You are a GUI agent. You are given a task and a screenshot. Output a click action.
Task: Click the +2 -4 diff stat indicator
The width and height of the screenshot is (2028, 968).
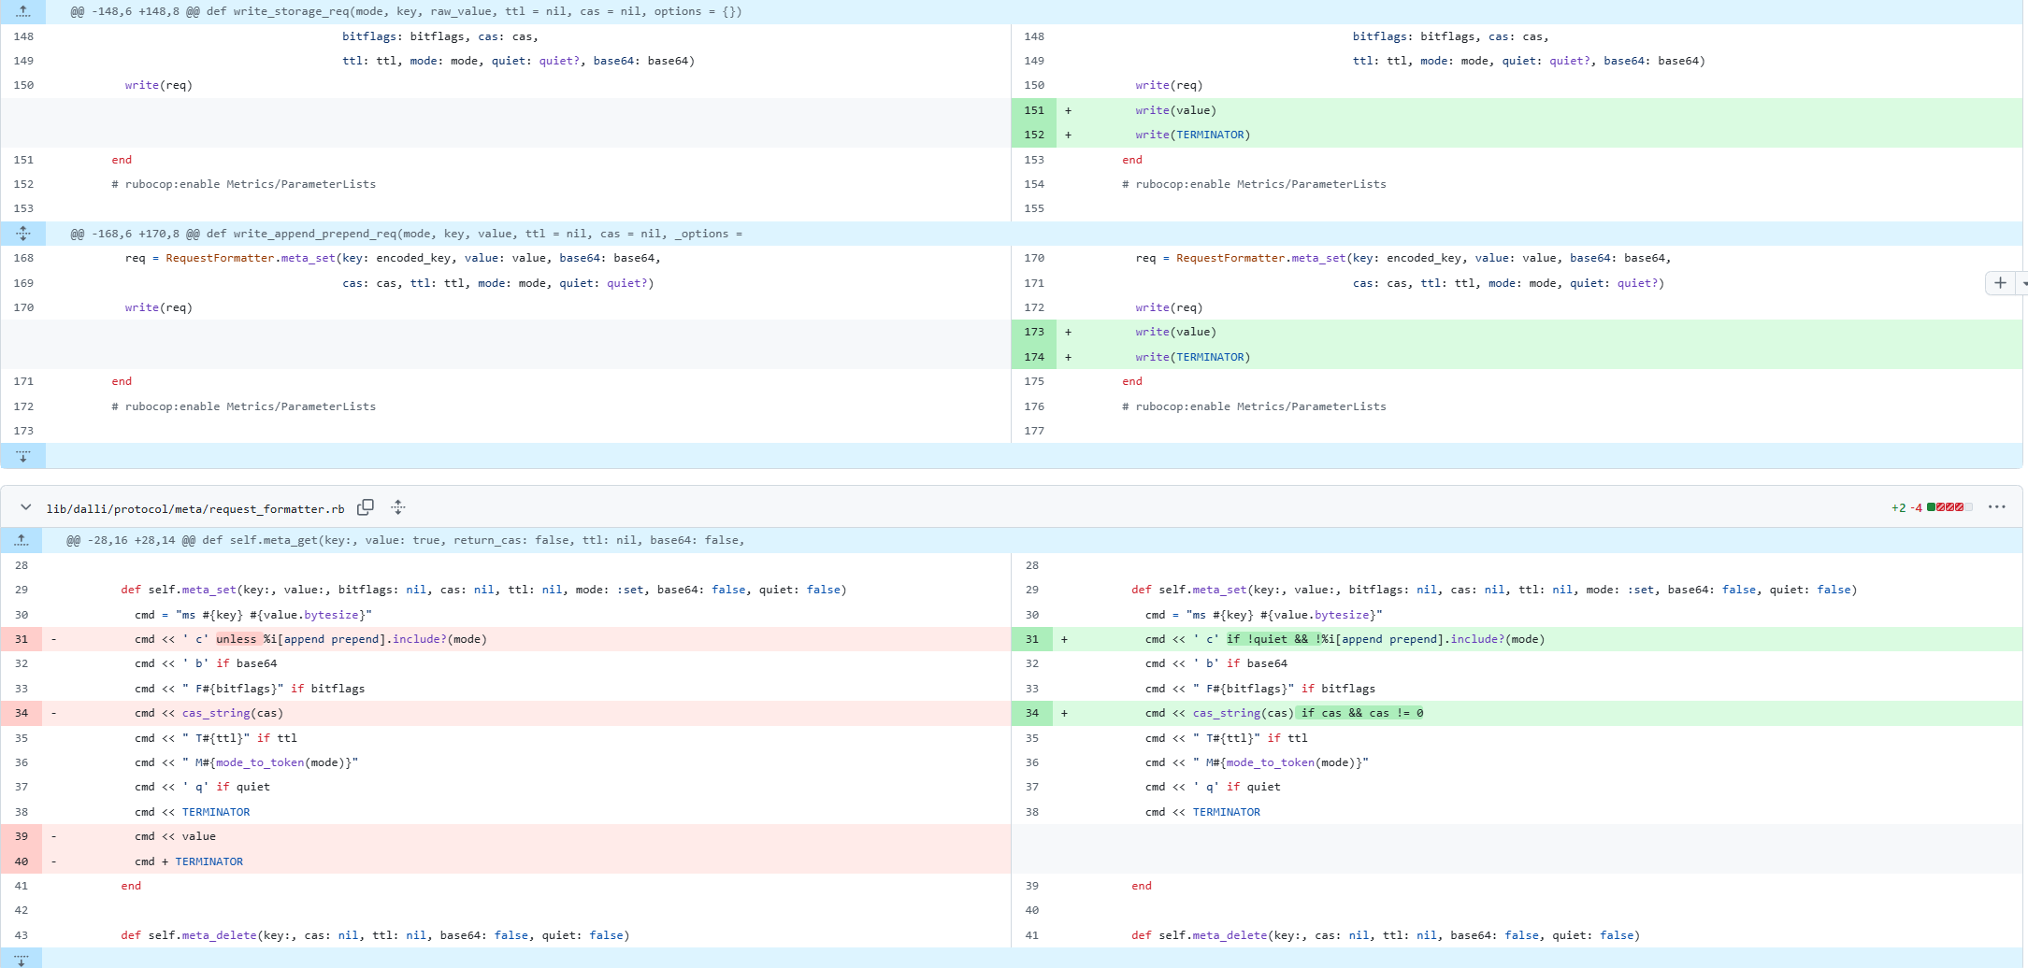[x=1932, y=507]
